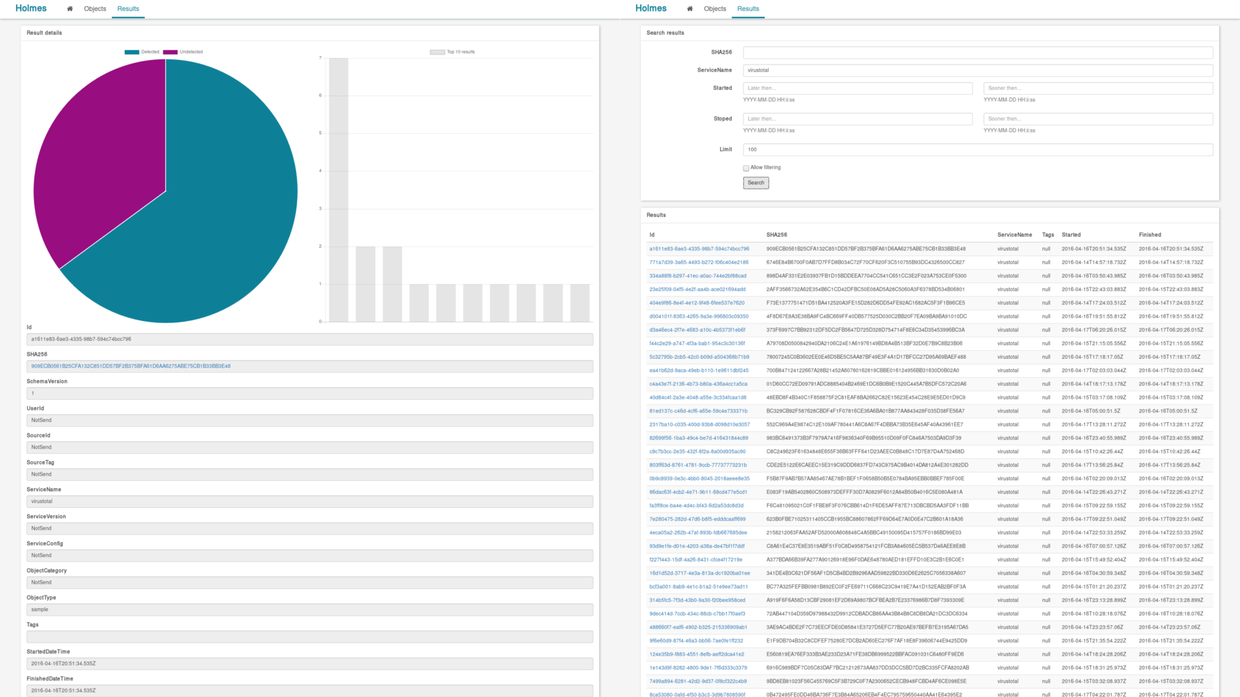Enable Allow filtering checkbox
Image resolution: width=1240 pixels, height=697 pixels.
click(746, 168)
